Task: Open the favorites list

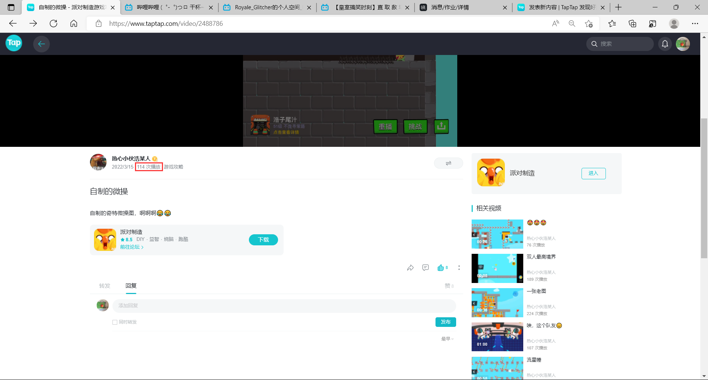Action: coord(612,24)
